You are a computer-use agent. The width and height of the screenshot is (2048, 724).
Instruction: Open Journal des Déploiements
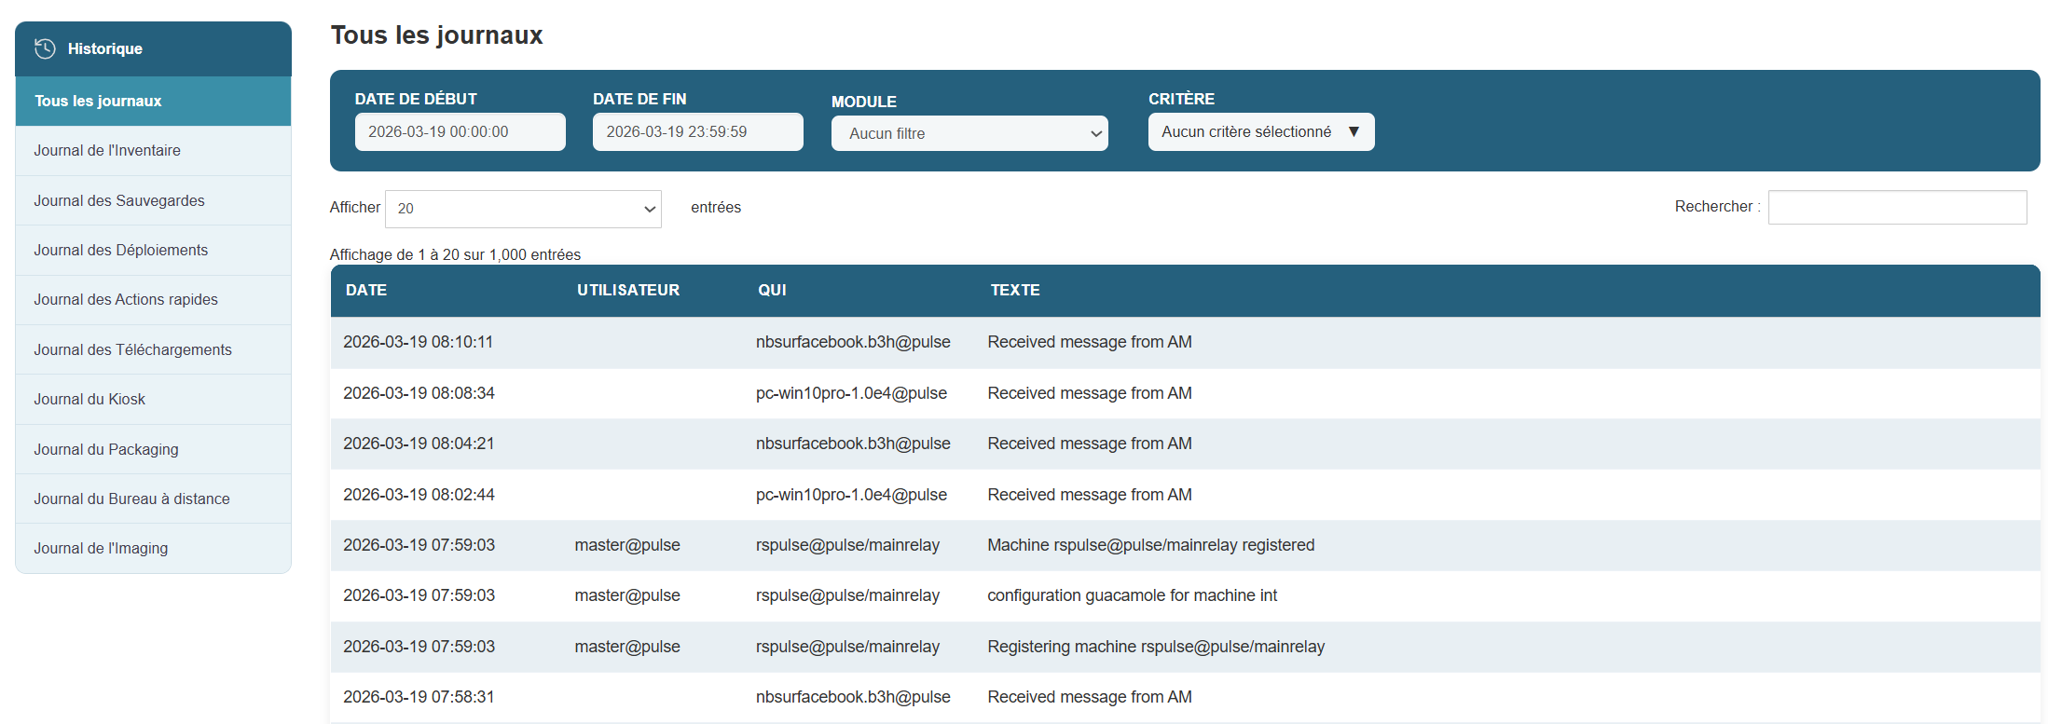[x=121, y=250]
